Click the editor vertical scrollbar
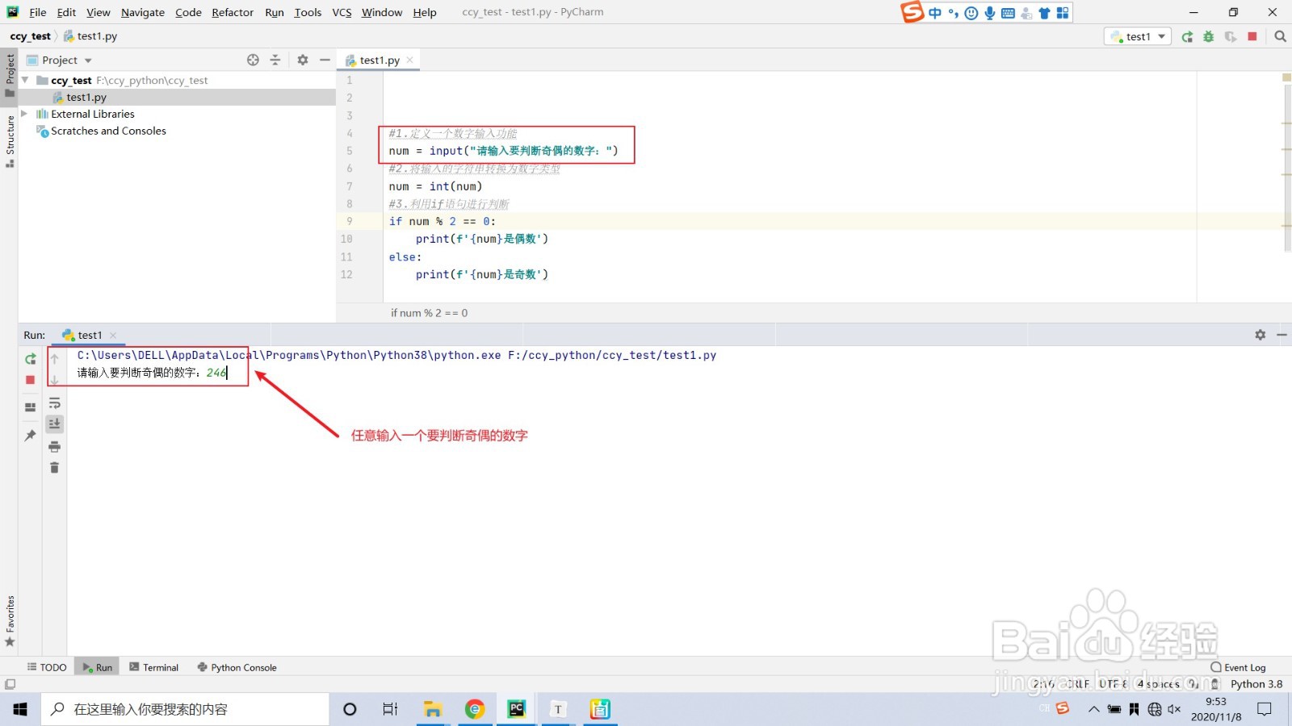Image resolution: width=1292 pixels, height=726 pixels. [x=1288, y=167]
